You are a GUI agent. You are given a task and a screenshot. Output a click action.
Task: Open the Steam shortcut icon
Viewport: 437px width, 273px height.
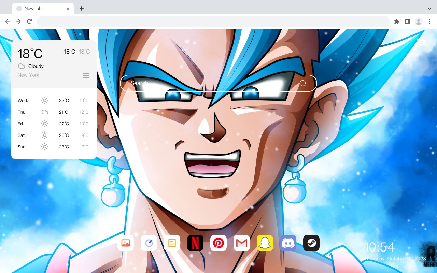coord(311,243)
